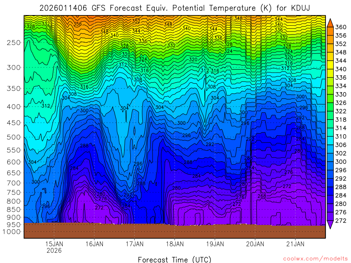Select the 352 value on the color scale
Viewport: 351px width, 263px height.
pyautogui.click(x=341, y=44)
